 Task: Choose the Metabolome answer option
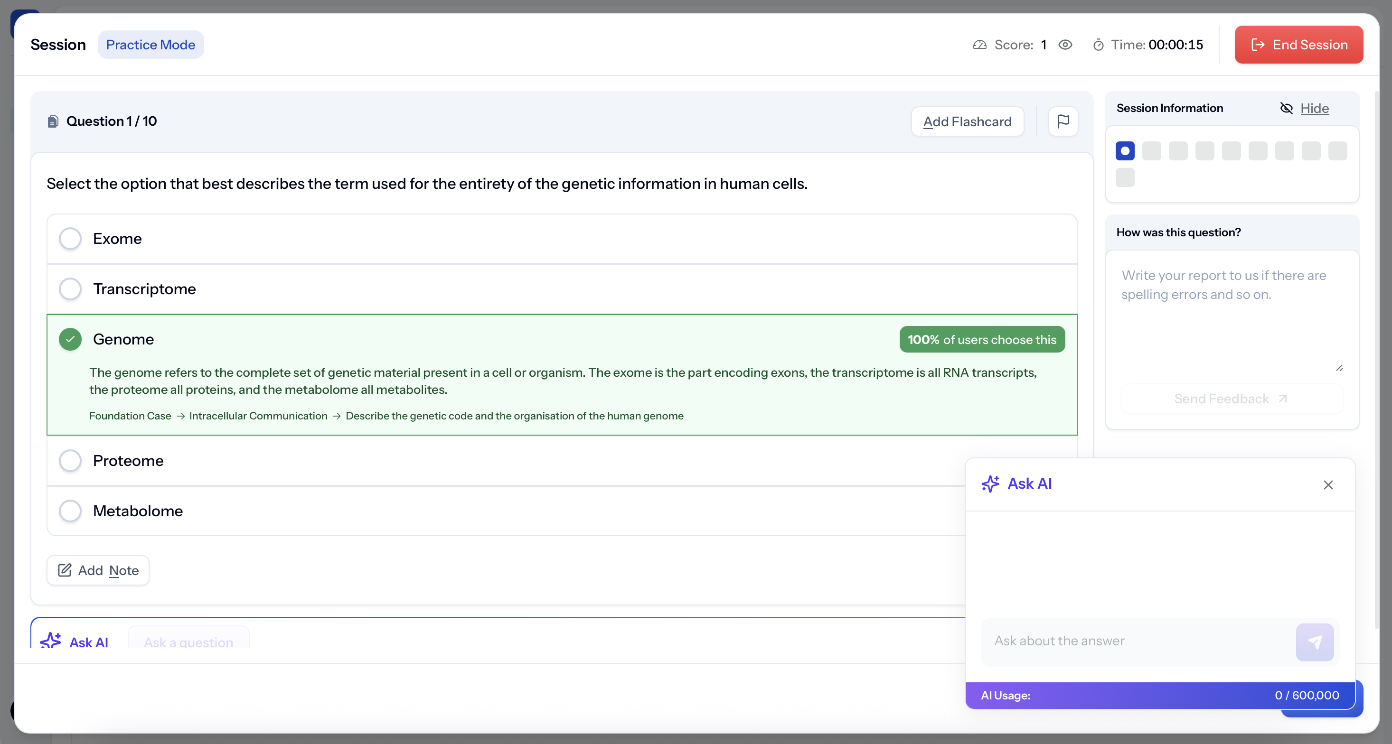(x=70, y=511)
